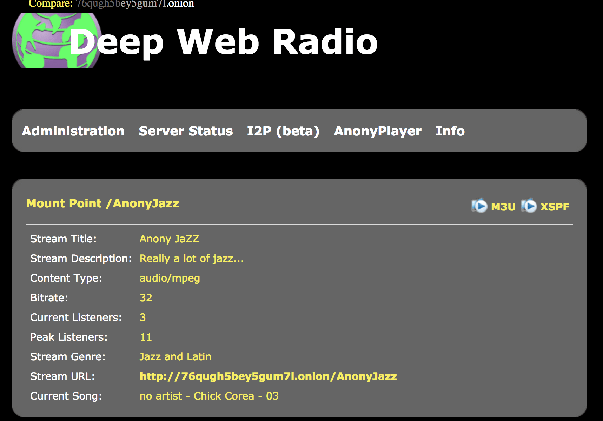The width and height of the screenshot is (603, 421).
Task: Click the Mount Point /AnonyJazz heading
Action: (x=102, y=203)
